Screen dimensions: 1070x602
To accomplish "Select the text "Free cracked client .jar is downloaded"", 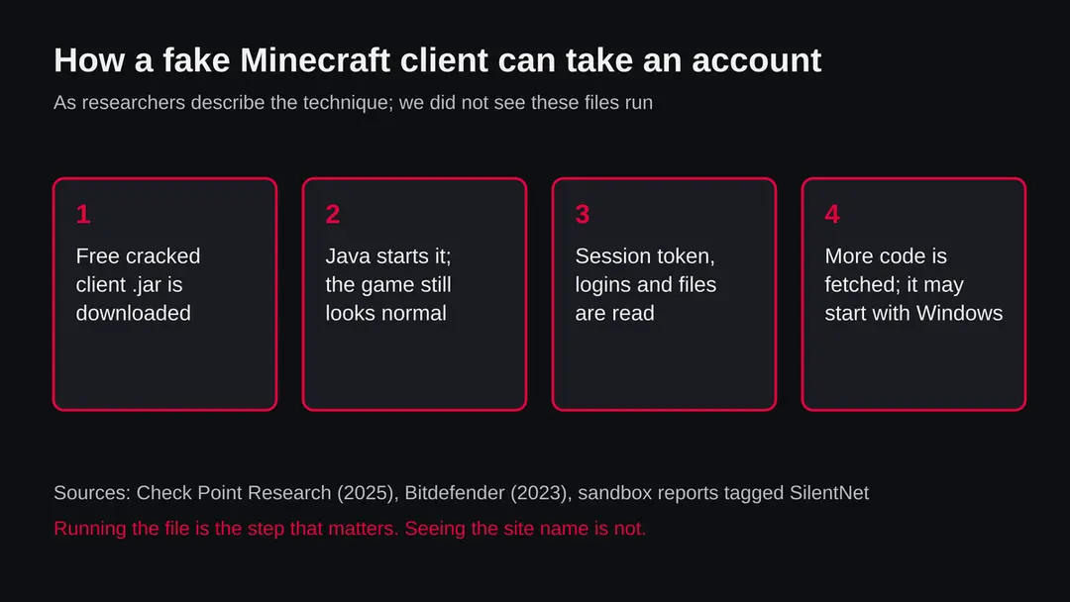I will click(138, 284).
